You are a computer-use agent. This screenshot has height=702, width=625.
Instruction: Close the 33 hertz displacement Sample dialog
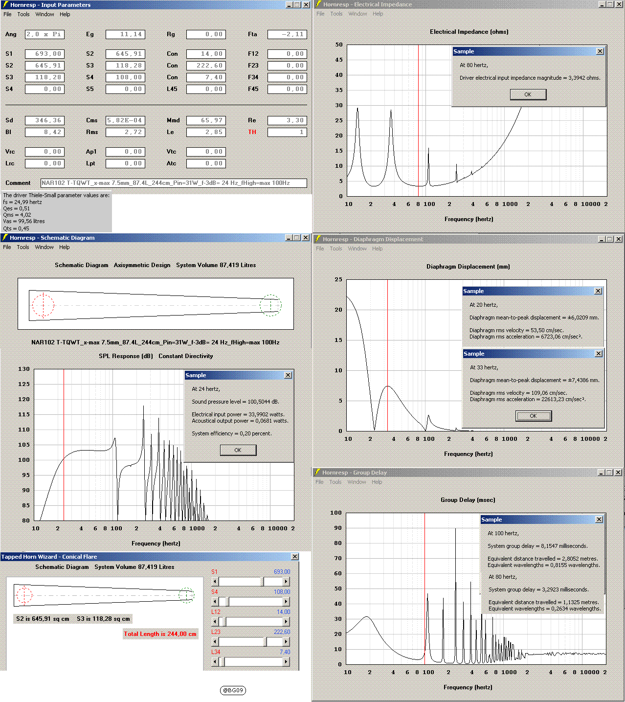tap(599, 354)
